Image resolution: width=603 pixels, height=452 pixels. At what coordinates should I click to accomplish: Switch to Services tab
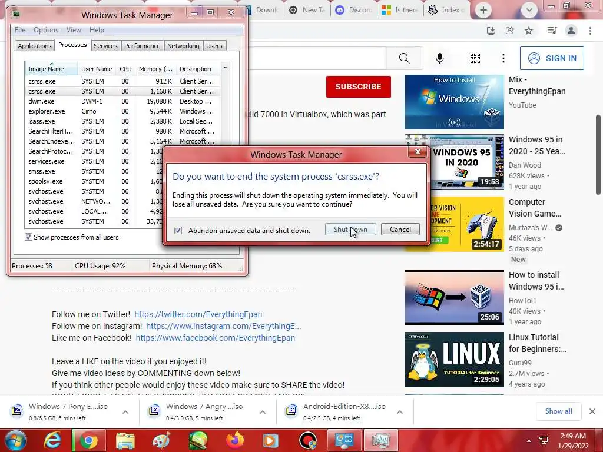[105, 46]
